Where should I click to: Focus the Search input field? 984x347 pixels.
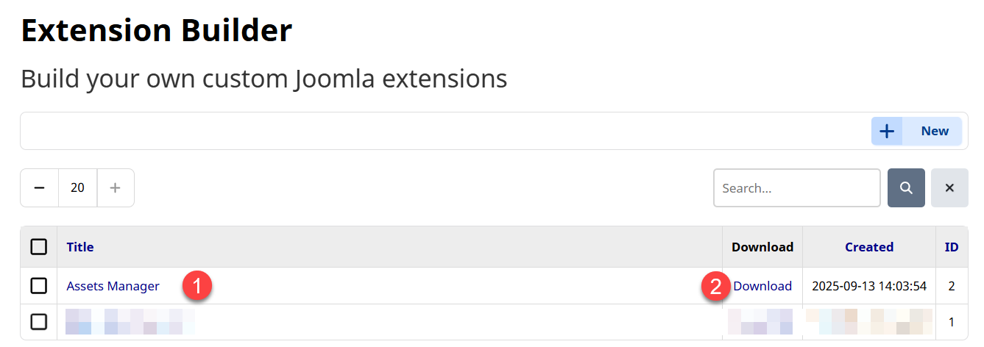pyautogui.click(x=796, y=188)
